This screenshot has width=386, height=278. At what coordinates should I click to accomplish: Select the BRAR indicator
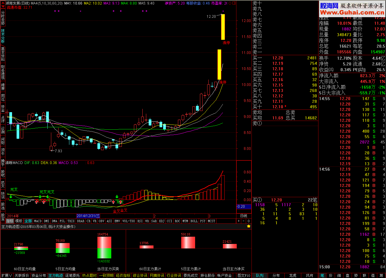[81, 221]
